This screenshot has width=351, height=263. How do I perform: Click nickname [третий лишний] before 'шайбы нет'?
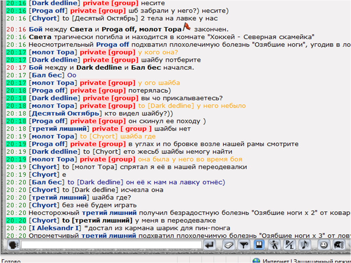59,129
